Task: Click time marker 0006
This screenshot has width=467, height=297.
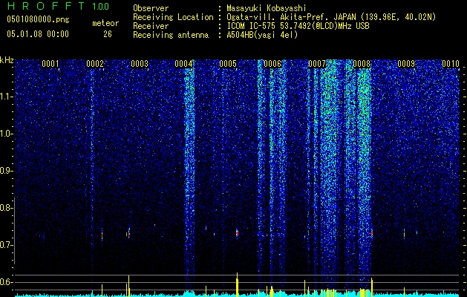Action: [x=272, y=64]
